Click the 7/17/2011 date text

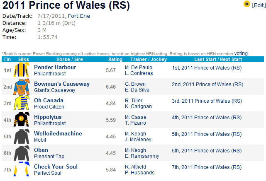click(51, 16)
